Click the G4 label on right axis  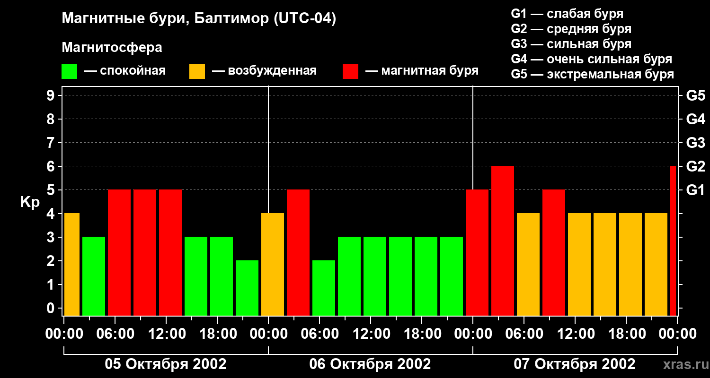click(x=695, y=119)
